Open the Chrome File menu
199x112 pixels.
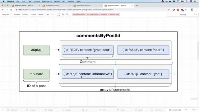[x=18, y=1]
